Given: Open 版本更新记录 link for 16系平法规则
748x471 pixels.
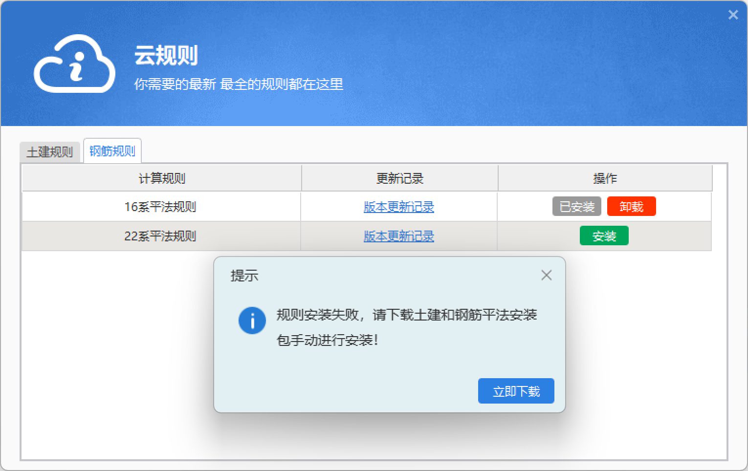Looking at the screenshot, I should (399, 207).
